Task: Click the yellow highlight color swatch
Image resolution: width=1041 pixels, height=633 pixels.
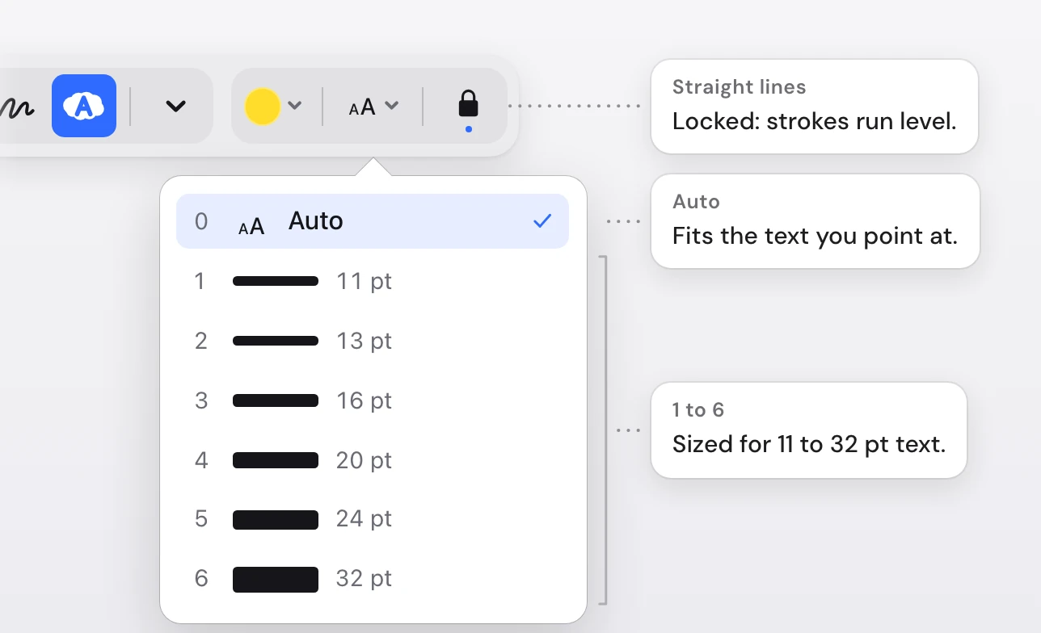Action: tap(263, 107)
